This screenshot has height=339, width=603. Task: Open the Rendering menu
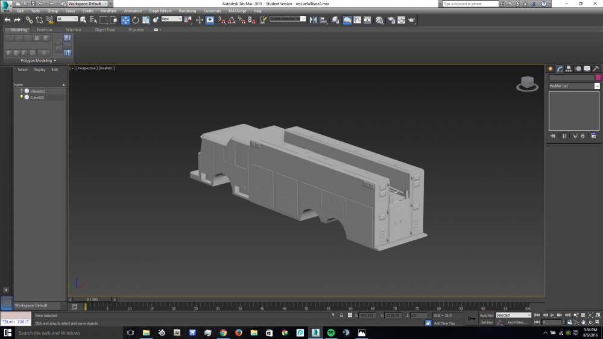(x=187, y=11)
